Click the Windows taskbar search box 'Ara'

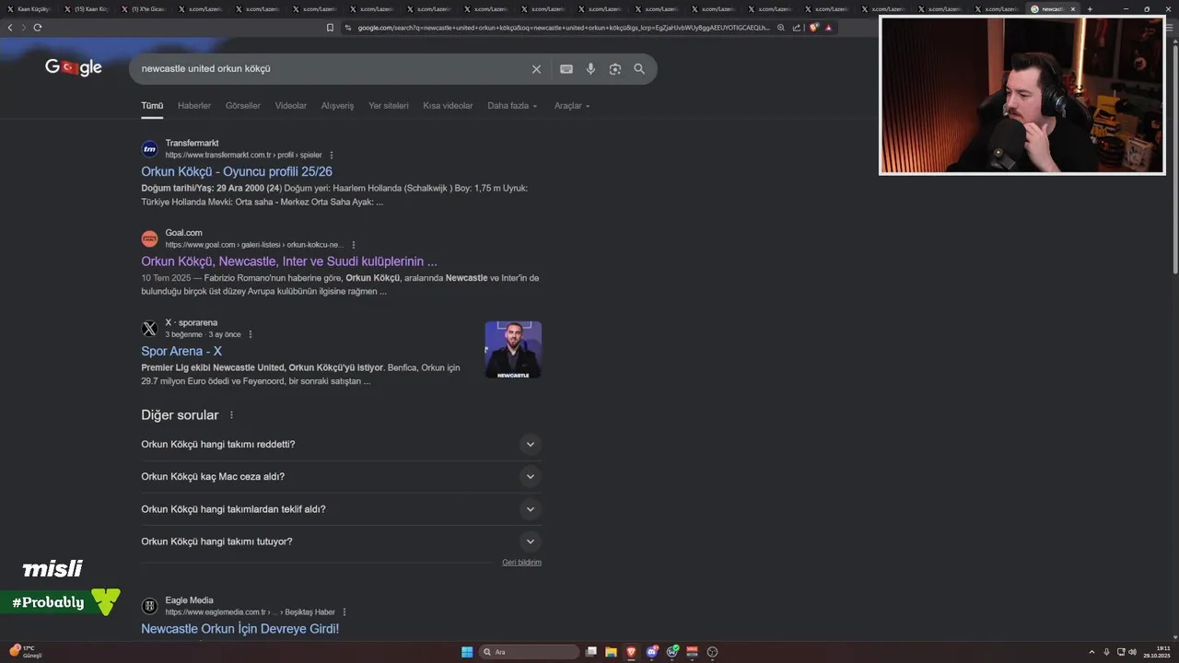click(x=529, y=652)
